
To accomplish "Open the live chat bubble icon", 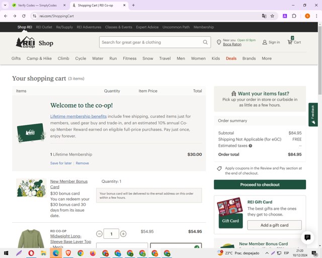I will tap(307, 237).
